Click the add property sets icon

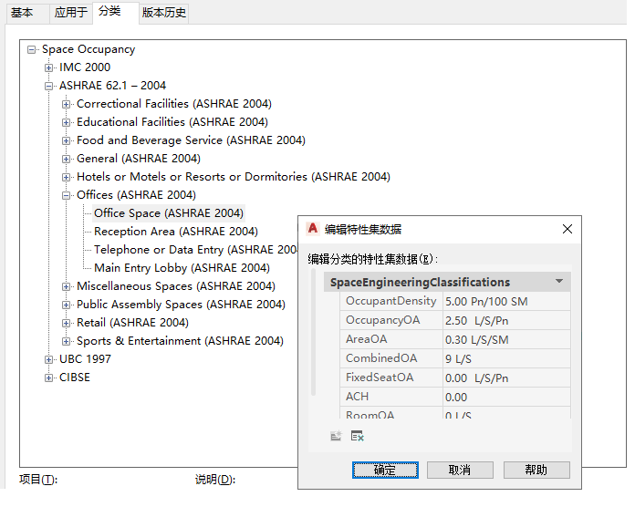pyautogui.click(x=336, y=436)
